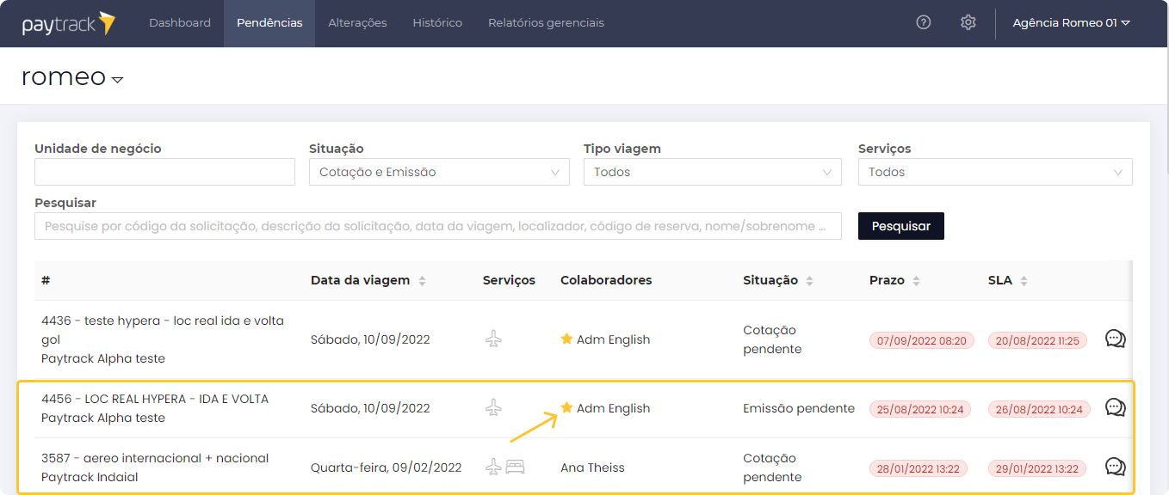Open chat icon for request 4436

point(1115,339)
